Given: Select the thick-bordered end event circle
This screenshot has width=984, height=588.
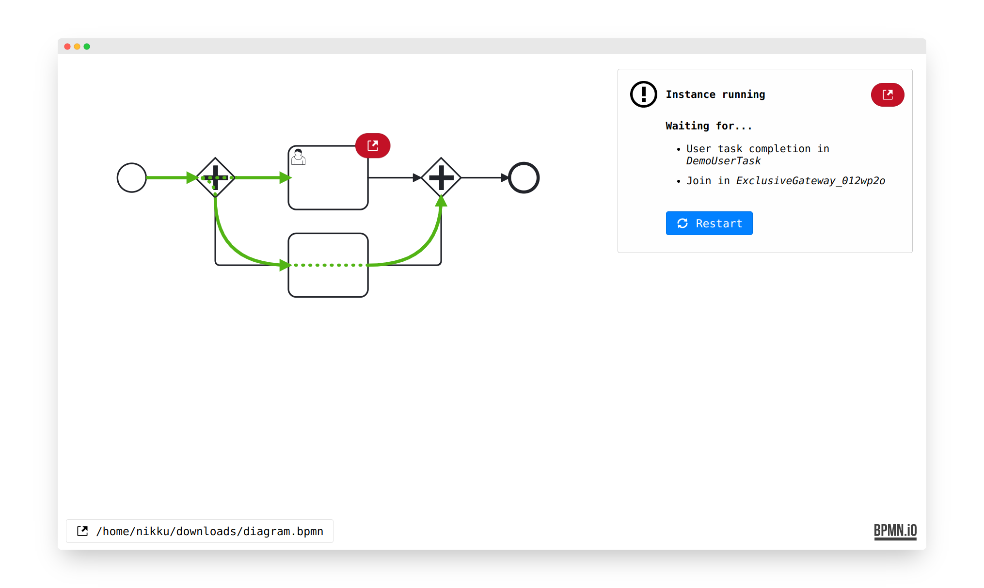Looking at the screenshot, I should [x=524, y=177].
